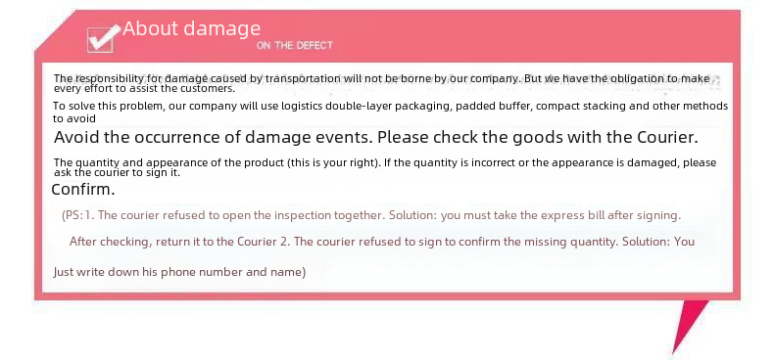This screenshot has height=360, width=774.
Task: Click the After checking, return it line
Action: 381,242
